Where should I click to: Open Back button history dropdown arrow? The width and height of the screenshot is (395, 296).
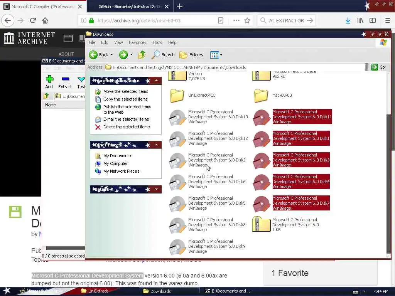(111, 55)
